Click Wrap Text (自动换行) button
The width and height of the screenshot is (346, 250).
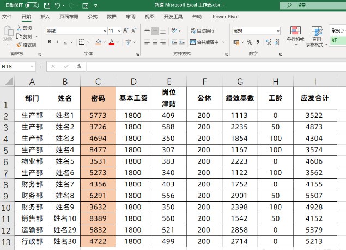coord(202,30)
